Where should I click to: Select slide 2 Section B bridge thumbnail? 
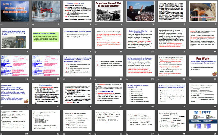[x=46, y=11]
